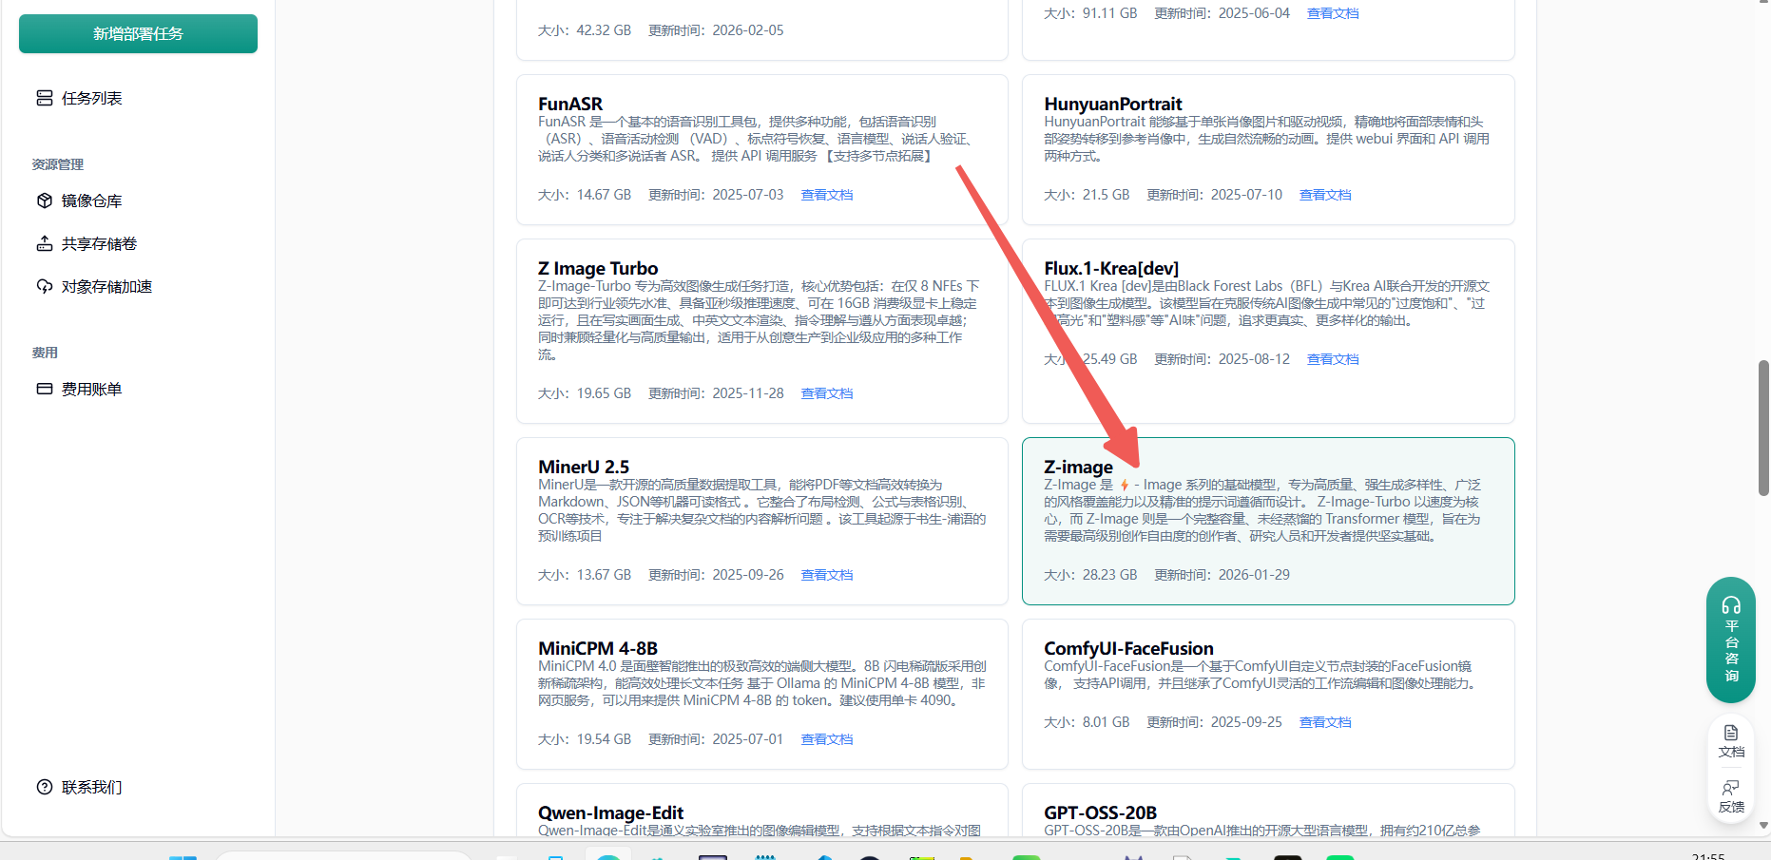This screenshot has height=860, width=1771.
Task: Click 查看文档 under MiniCPM 4-8B
Action: (x=826, y=739)
